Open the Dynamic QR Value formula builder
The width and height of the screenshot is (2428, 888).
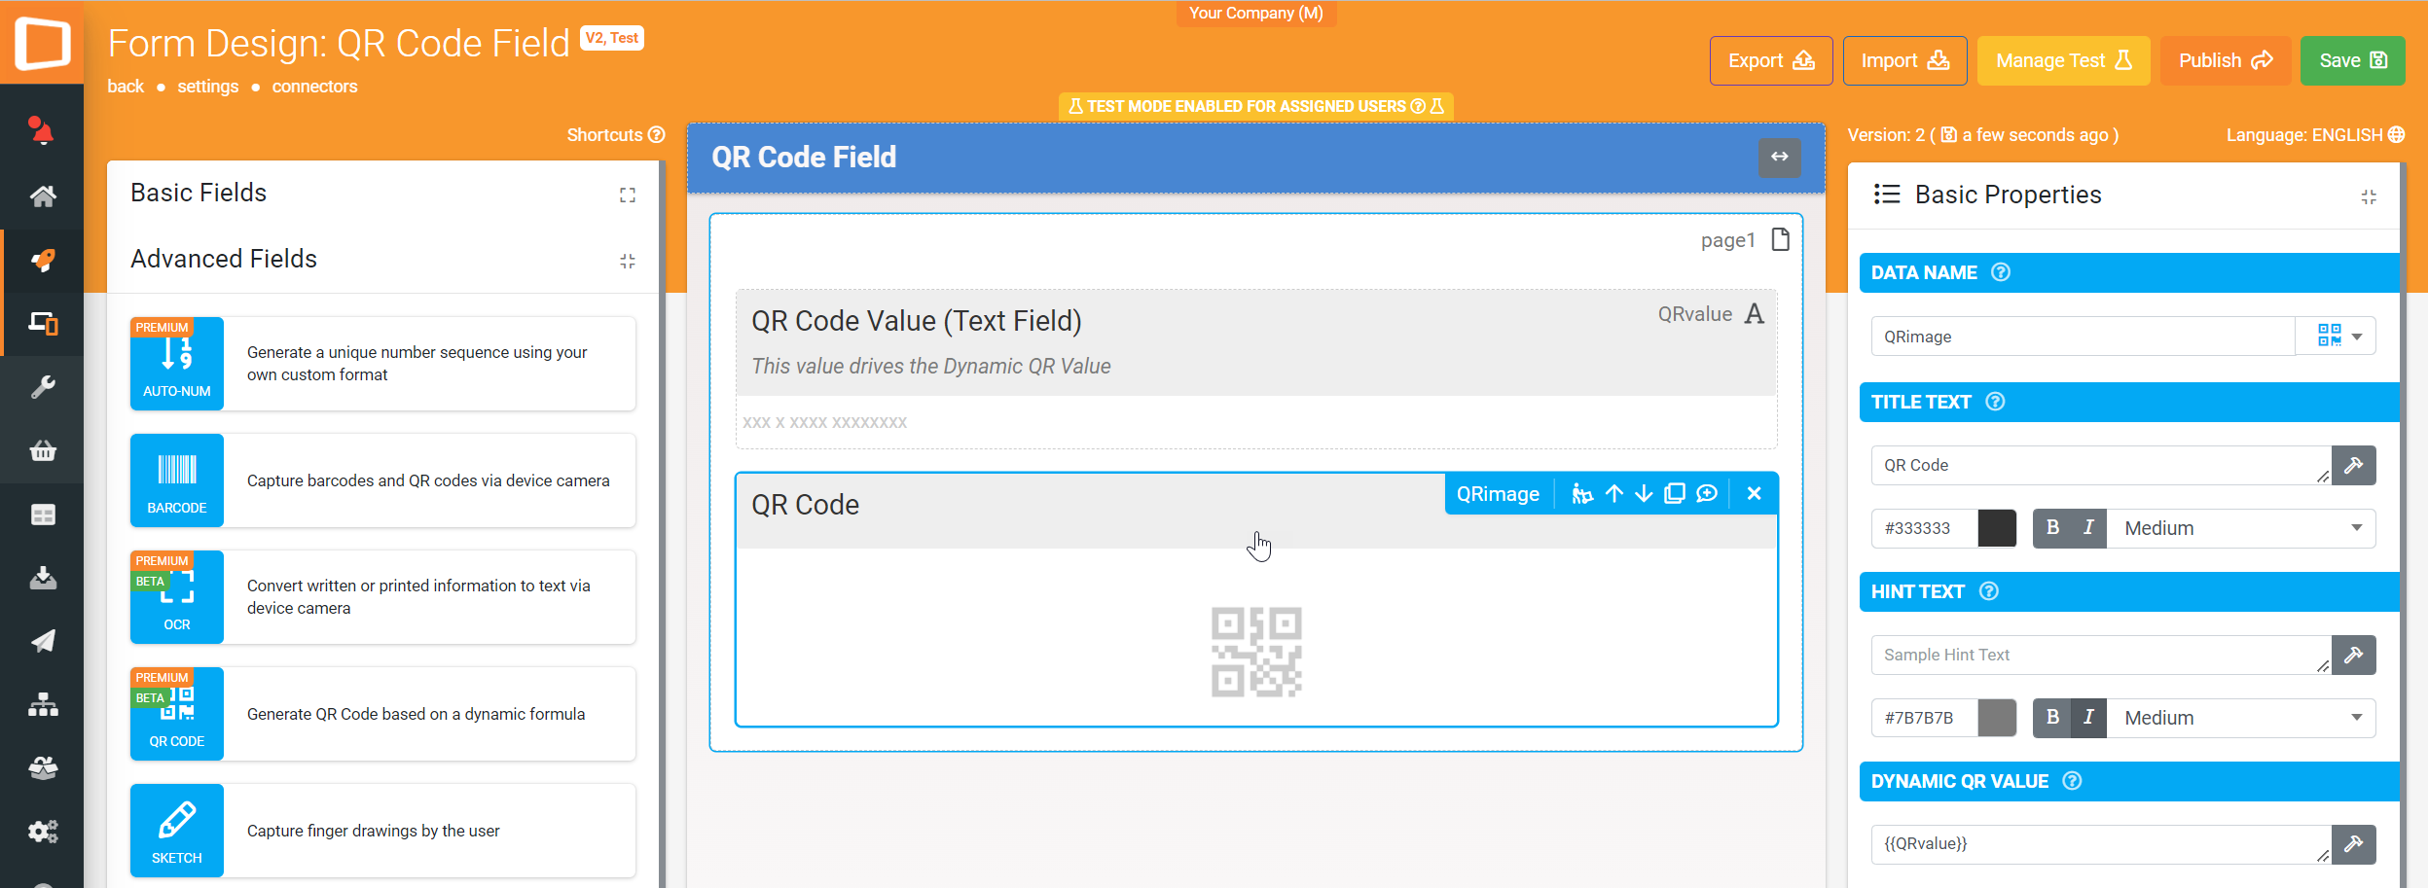click(x=2353, y=844)
